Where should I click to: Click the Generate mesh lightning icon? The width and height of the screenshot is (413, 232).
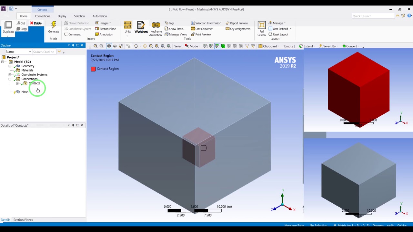point(54,25)
